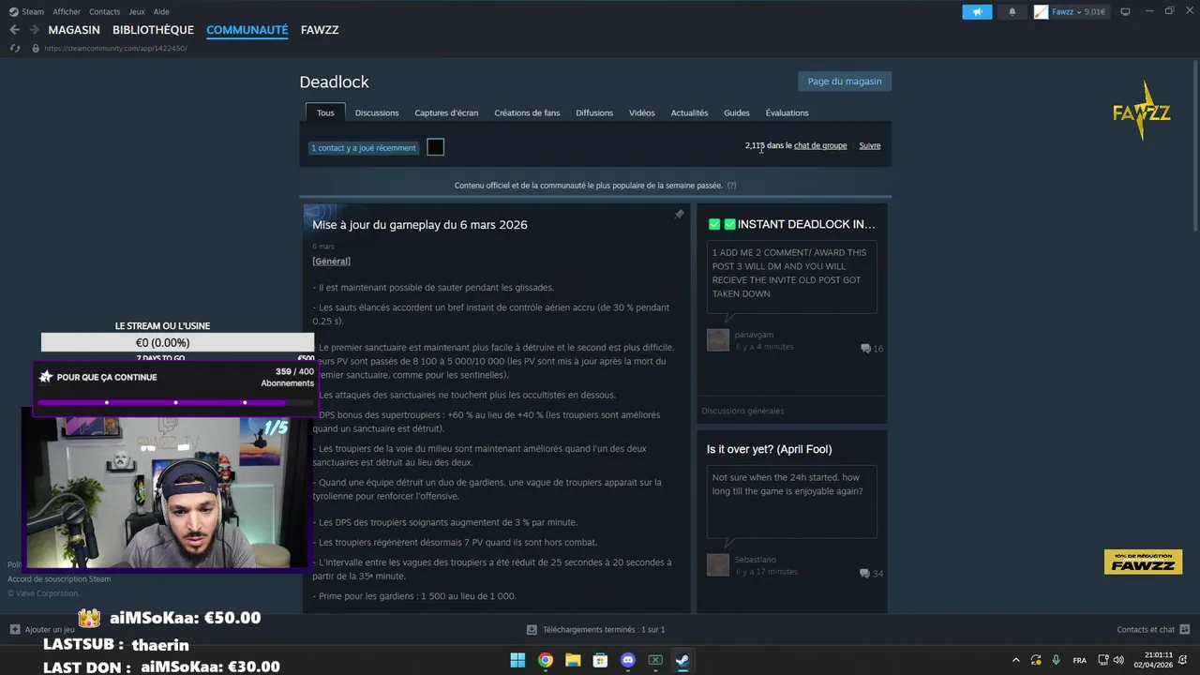Click the friend avatar who played recently
Viewport: 1200px width, 675px height.
[435, 146]
